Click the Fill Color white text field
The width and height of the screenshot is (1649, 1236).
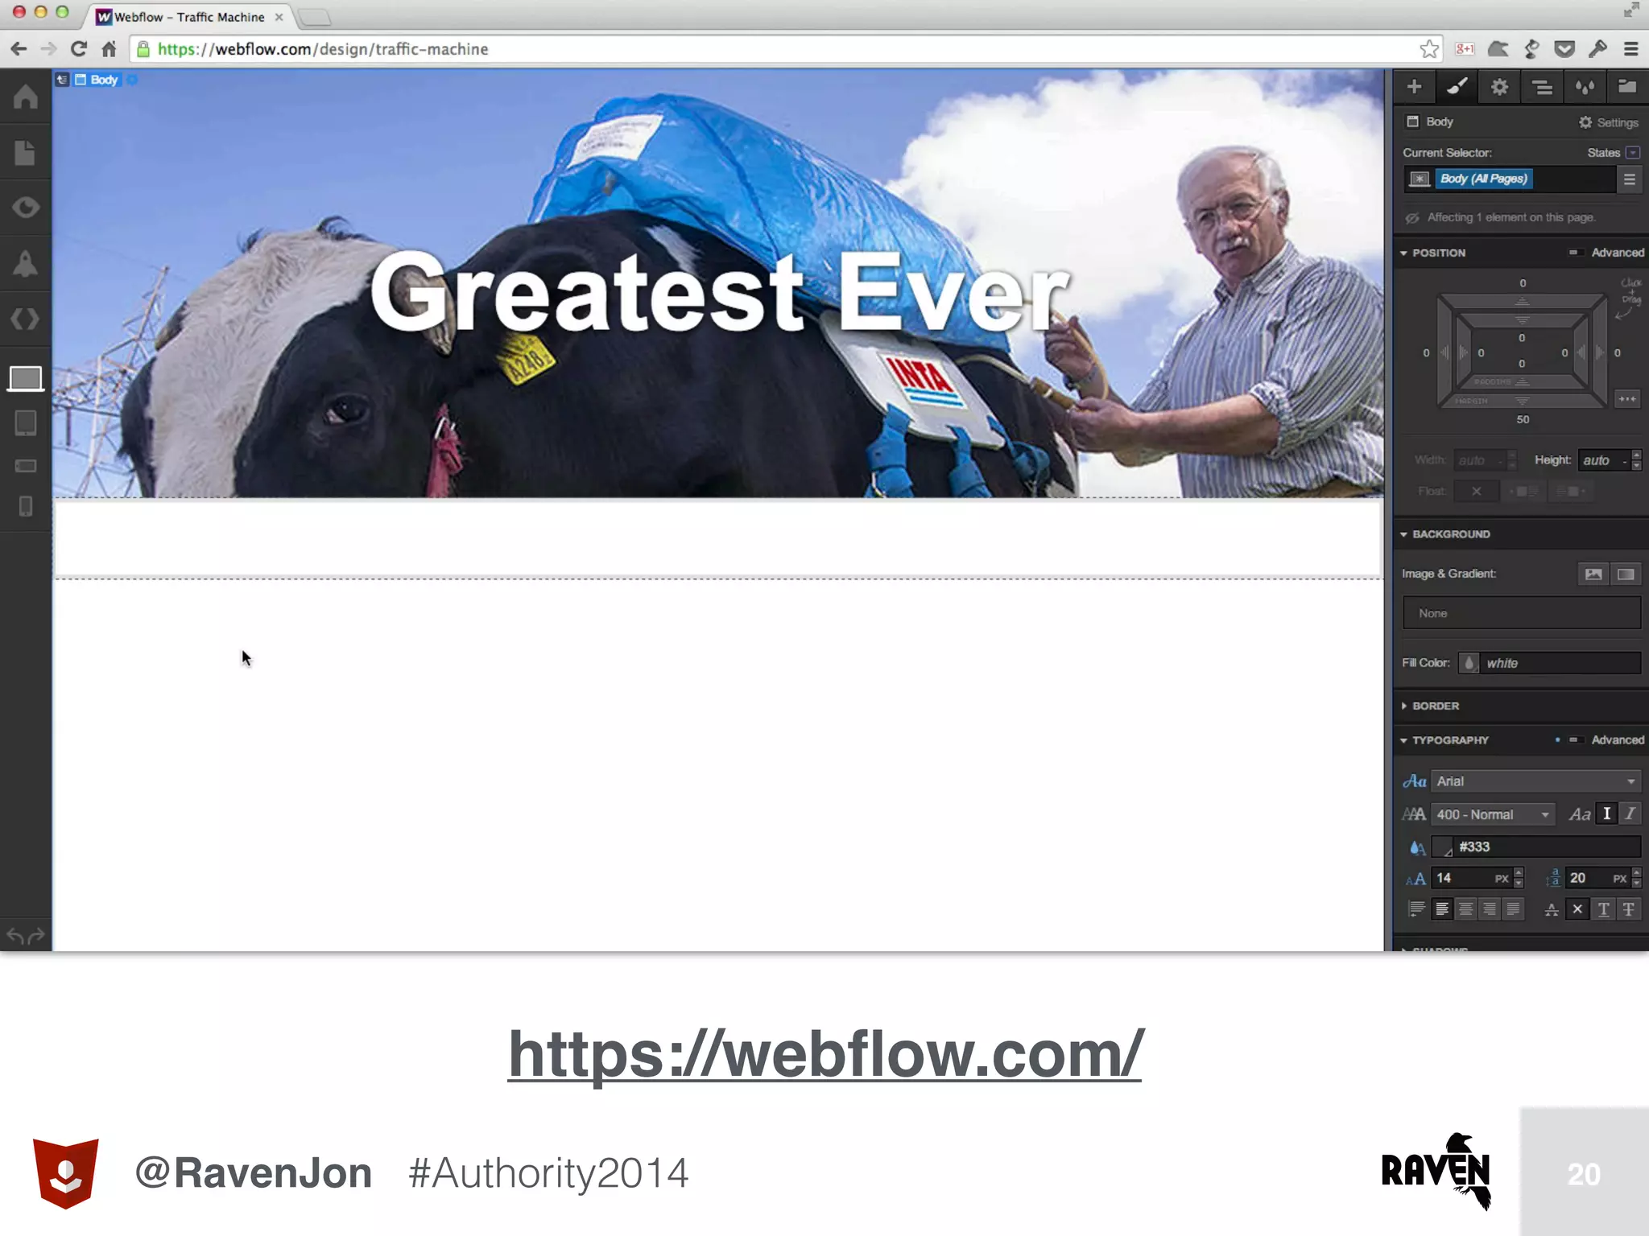click(x=1560, y=663)
